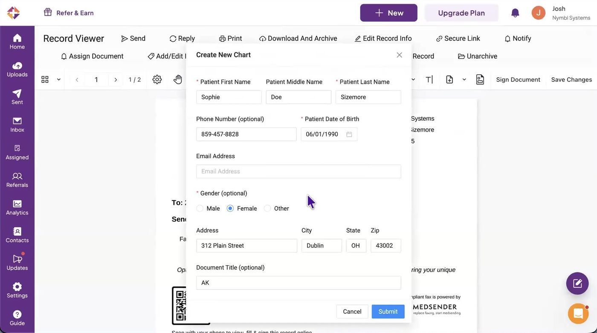The width and height of the screenshot is (597, 333).
Task: Open the Sent folder
Action: 17,97
